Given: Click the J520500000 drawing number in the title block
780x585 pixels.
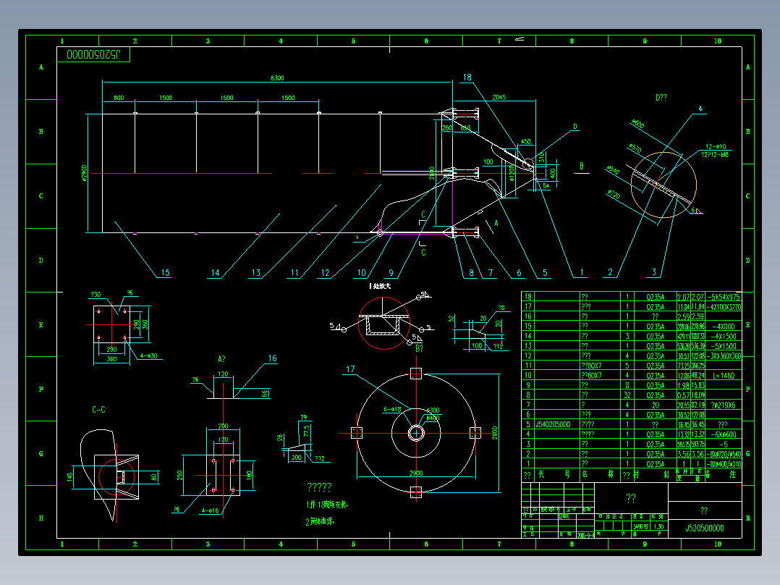Looking at the screenshot, I should point(705,529).
